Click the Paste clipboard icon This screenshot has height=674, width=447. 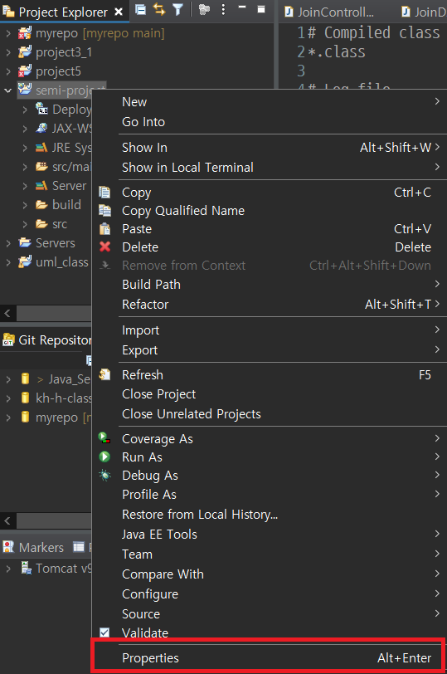[x=104, y=229]
